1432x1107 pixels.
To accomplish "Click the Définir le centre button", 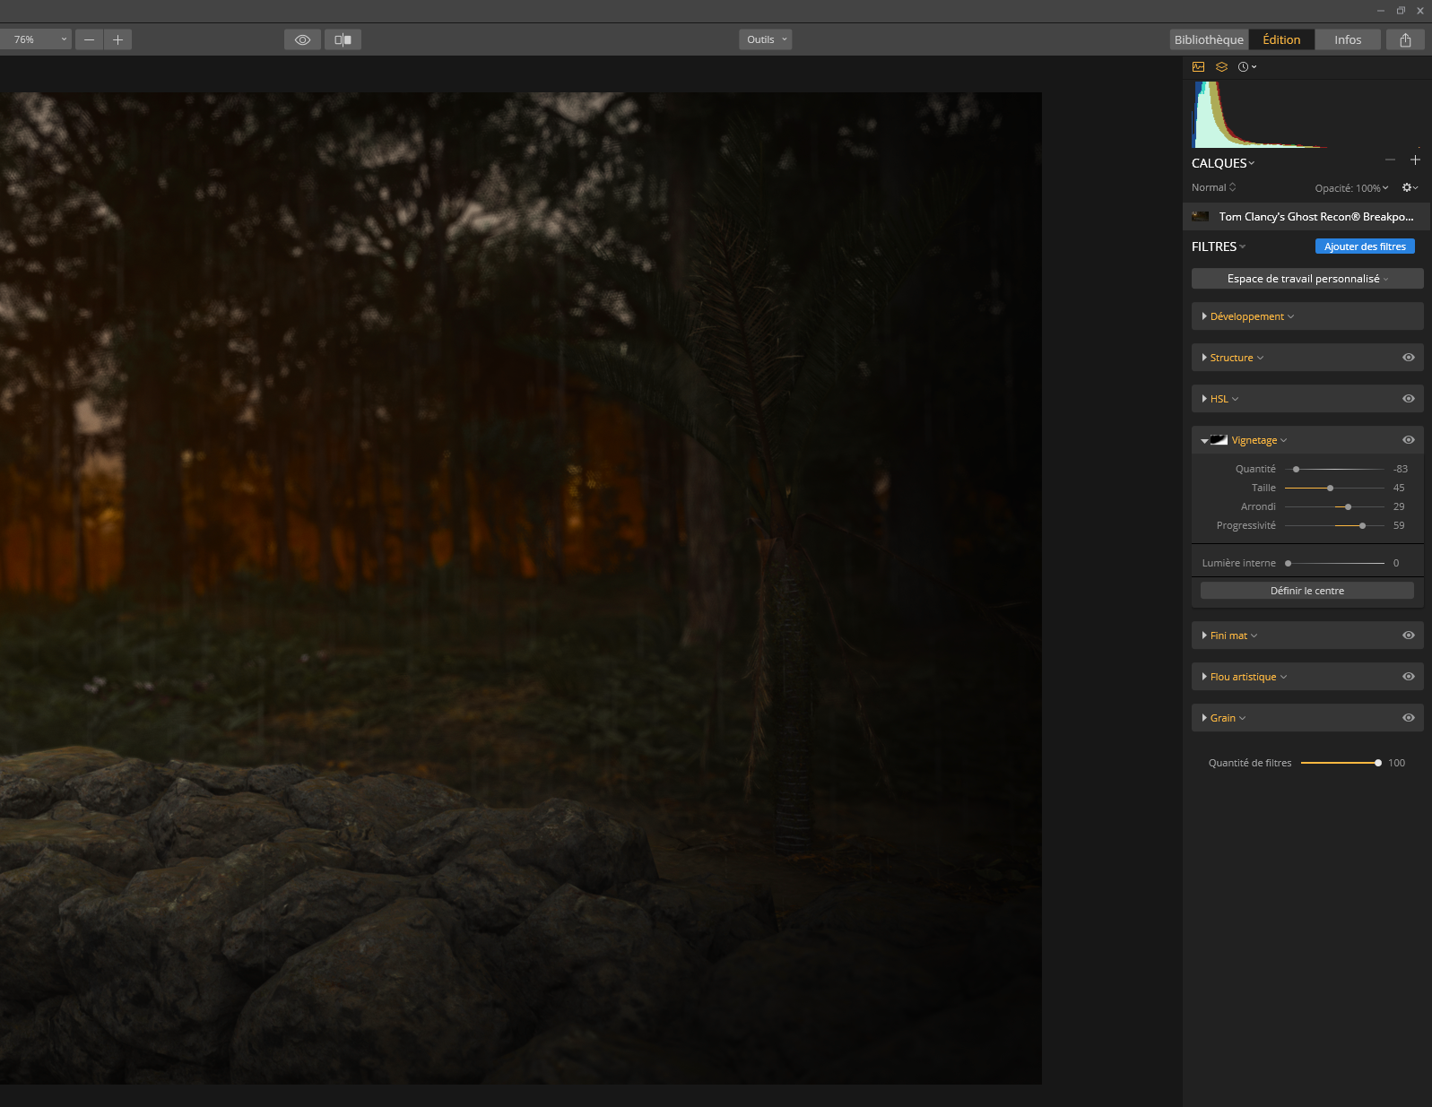I will [1307, 591].
